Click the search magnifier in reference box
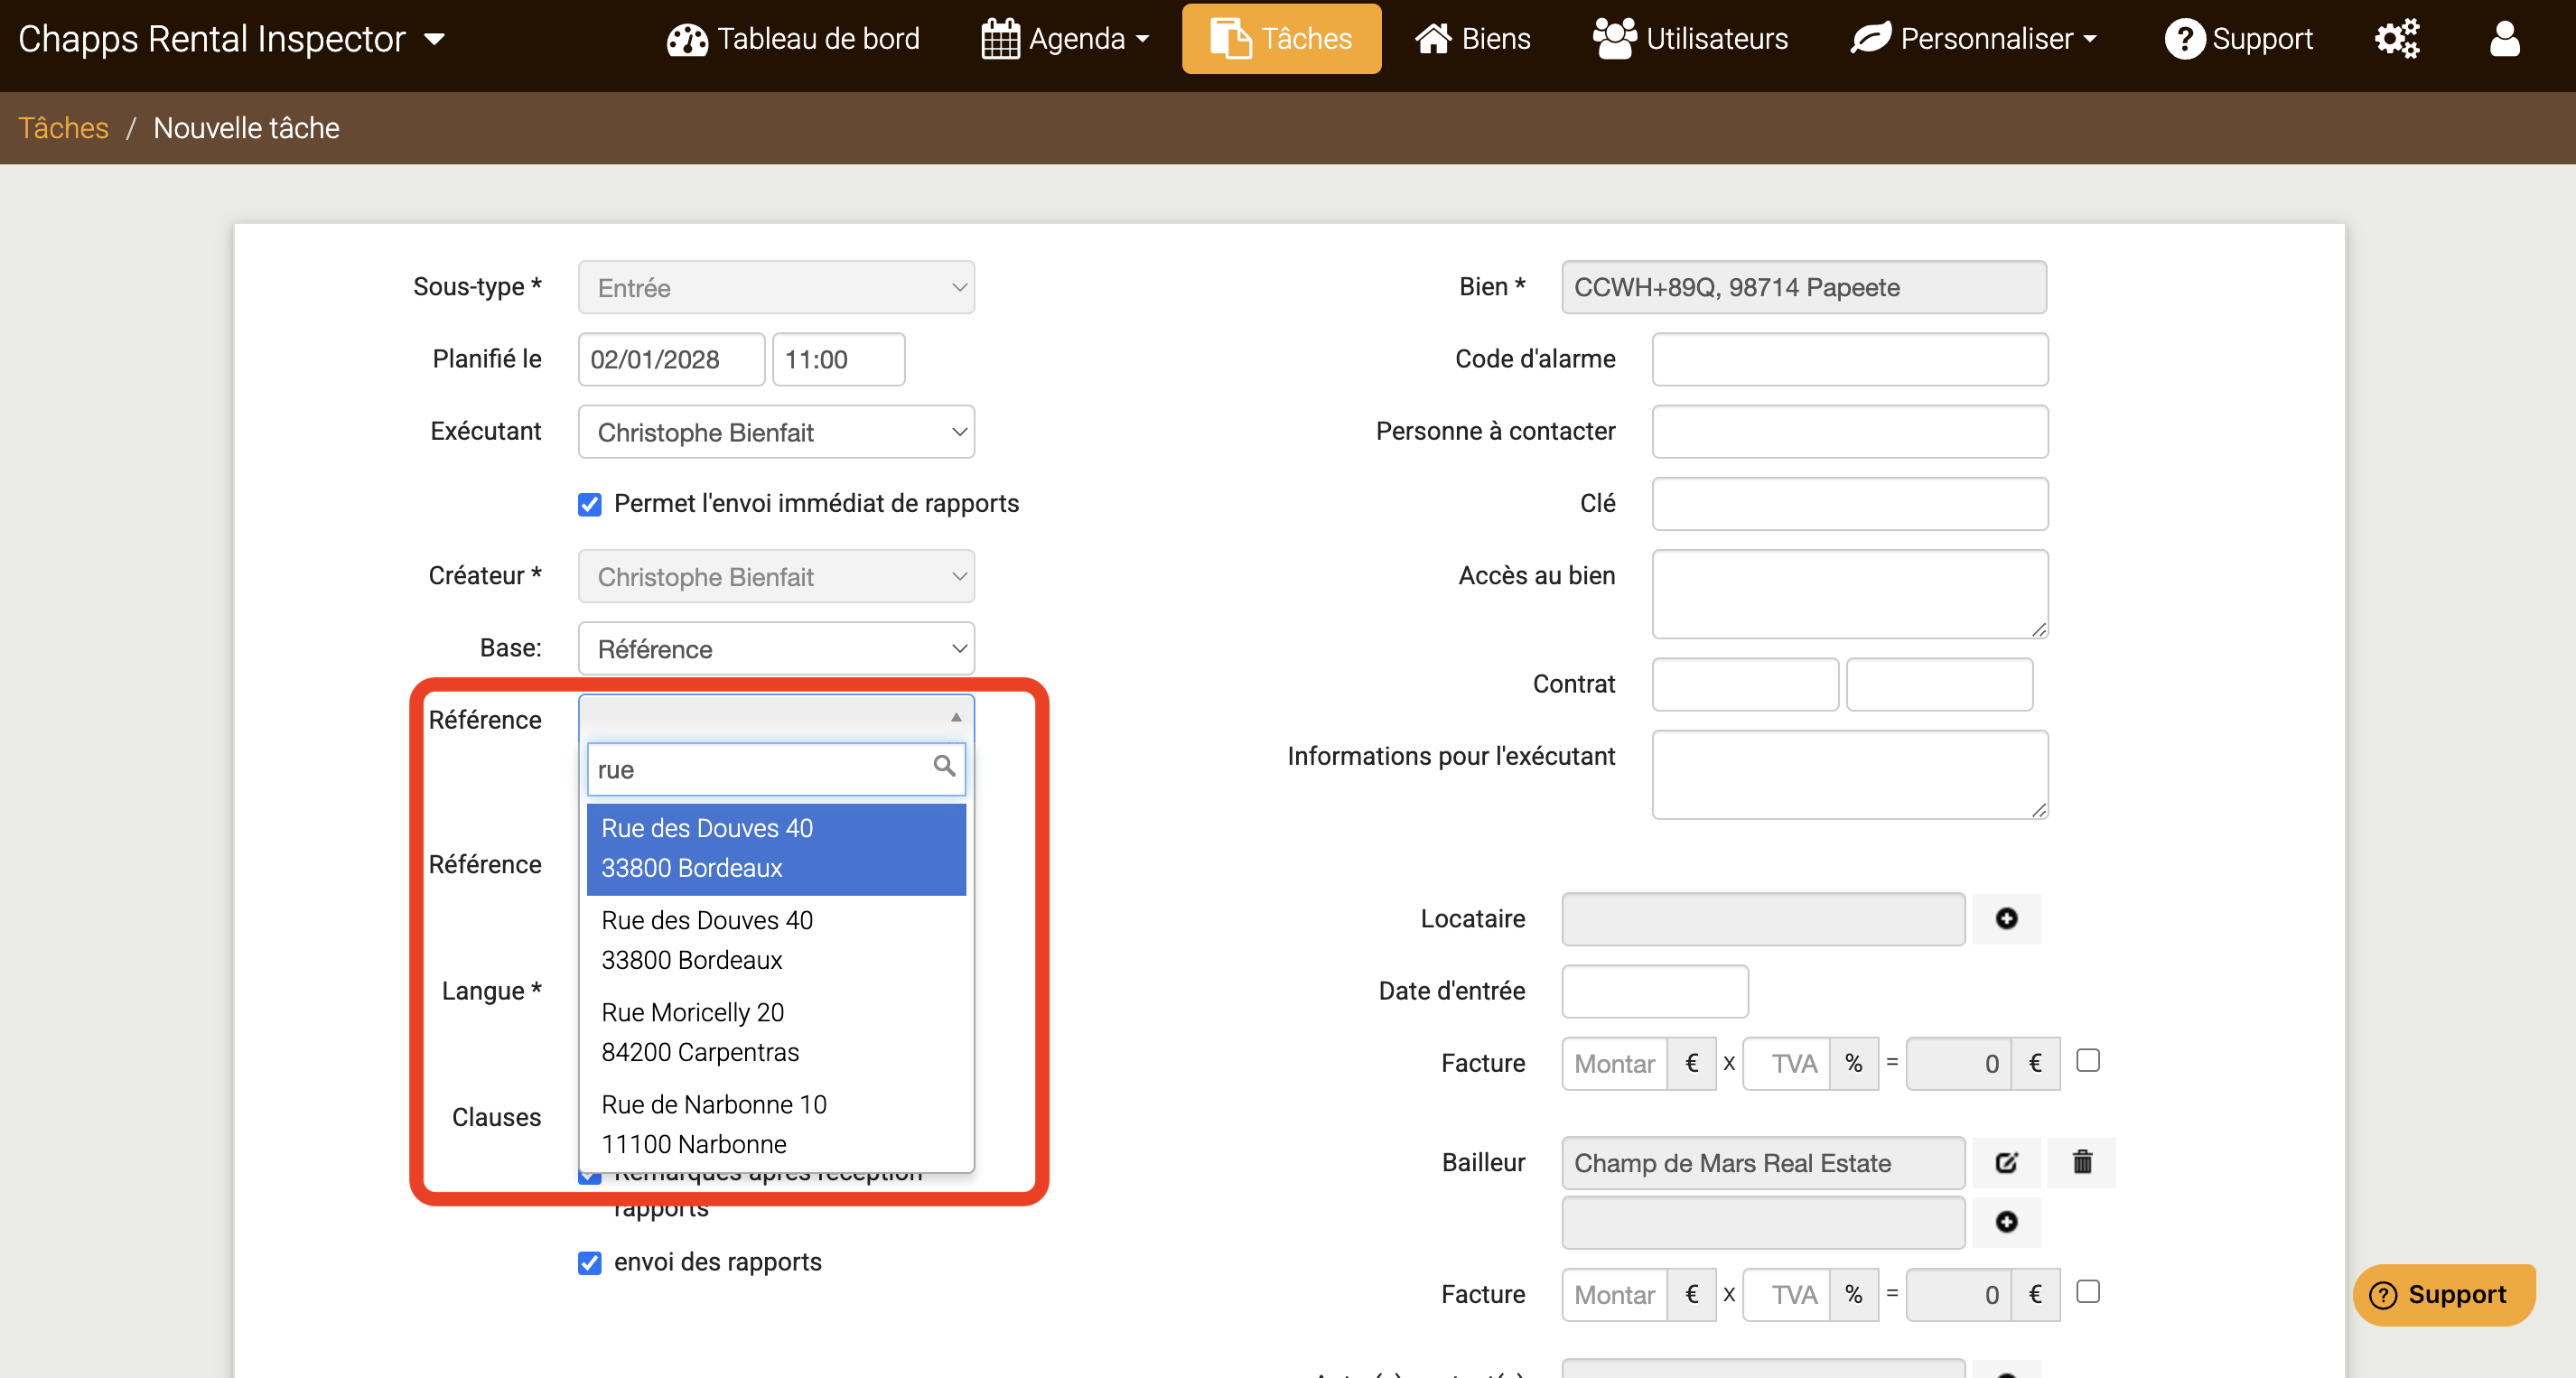The width and height of the screenshot is (2576, 1378). click(943, 767)
